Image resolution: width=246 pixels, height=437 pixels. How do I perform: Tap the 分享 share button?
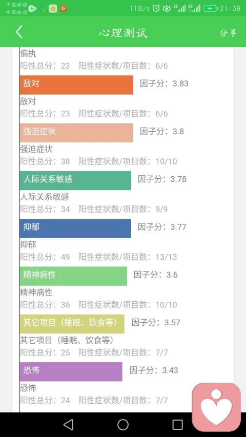click(x=228, y=33)
